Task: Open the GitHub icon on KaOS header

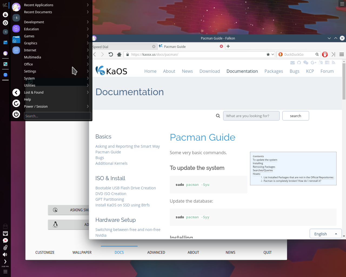Action: (299, 62)
